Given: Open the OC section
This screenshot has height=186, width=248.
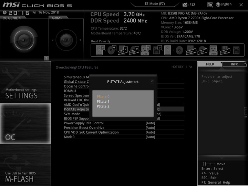Looking at the screenshot, I should 25,124.
